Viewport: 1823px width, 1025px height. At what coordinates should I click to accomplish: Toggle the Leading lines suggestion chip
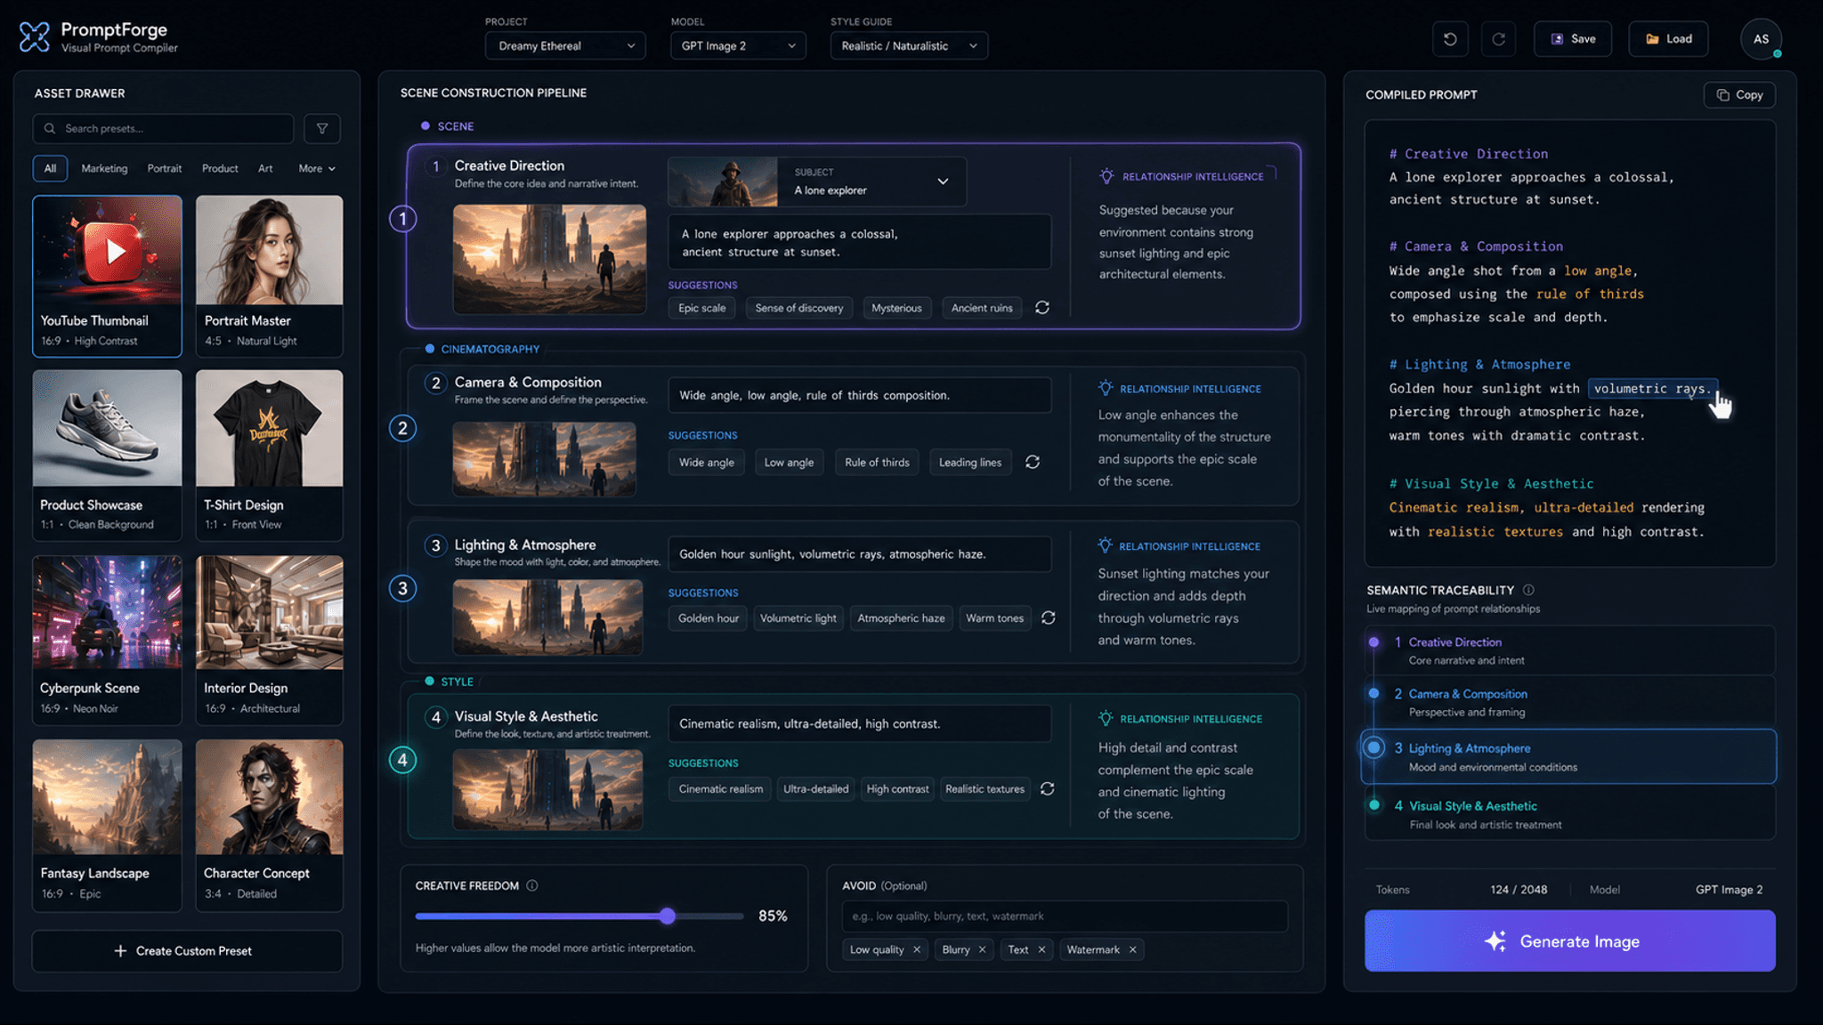point(970,462)
